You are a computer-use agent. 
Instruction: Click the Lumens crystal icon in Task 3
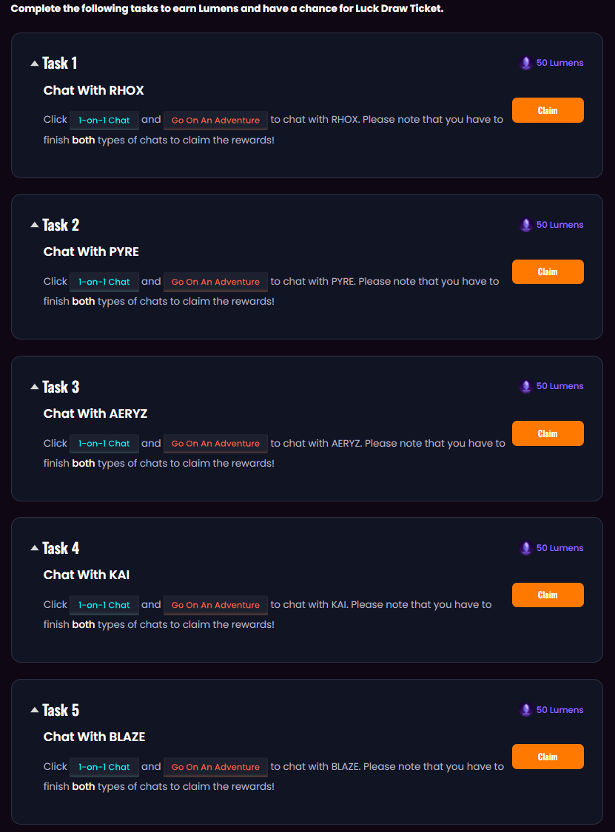click(x=526, y=387)
